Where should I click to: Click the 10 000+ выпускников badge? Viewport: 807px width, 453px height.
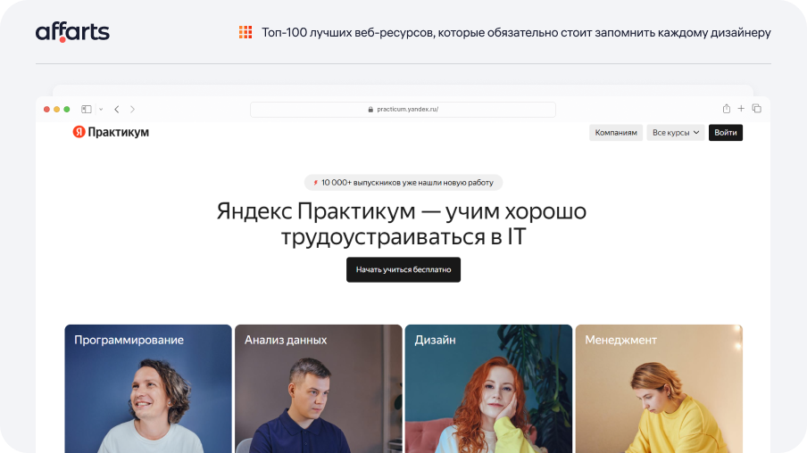(x=403, y=183)
